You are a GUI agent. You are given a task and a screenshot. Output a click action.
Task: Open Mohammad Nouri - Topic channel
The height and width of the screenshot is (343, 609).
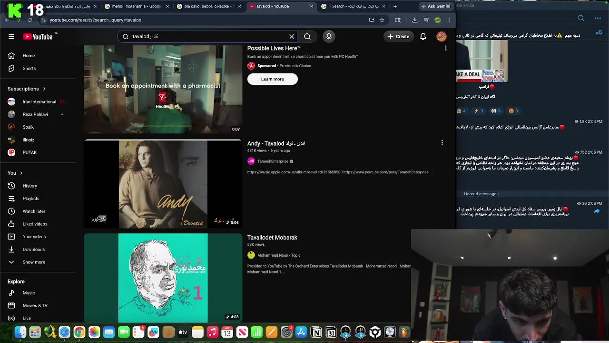(x=279, y=255)
